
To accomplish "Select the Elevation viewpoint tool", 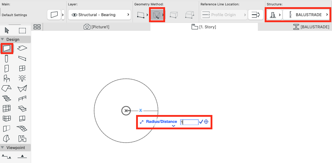I will click(x=22, y=157).
